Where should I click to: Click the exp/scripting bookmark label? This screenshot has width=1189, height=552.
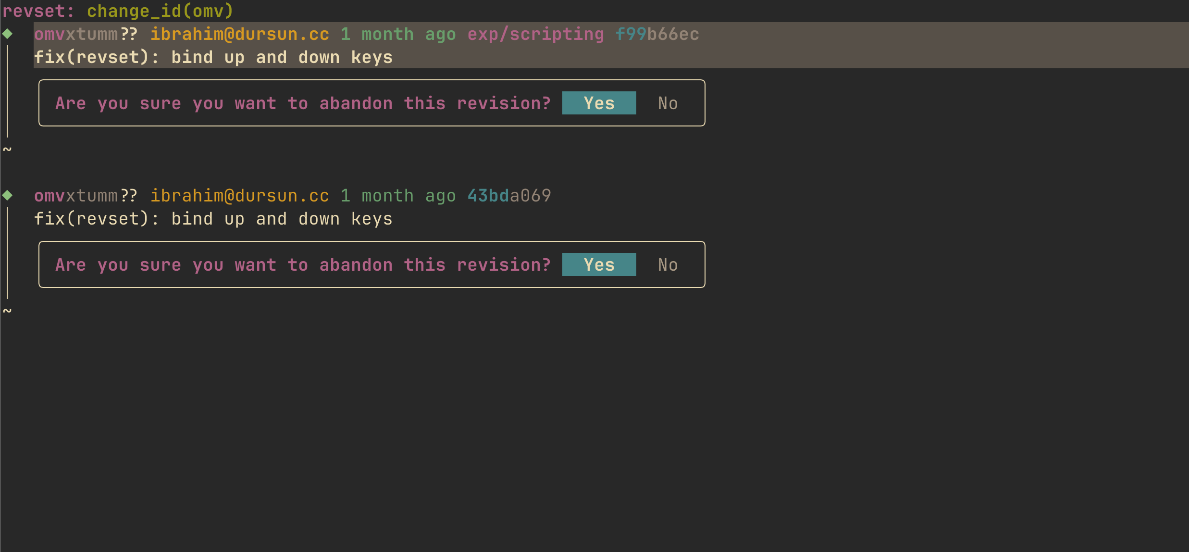point(535,34)
